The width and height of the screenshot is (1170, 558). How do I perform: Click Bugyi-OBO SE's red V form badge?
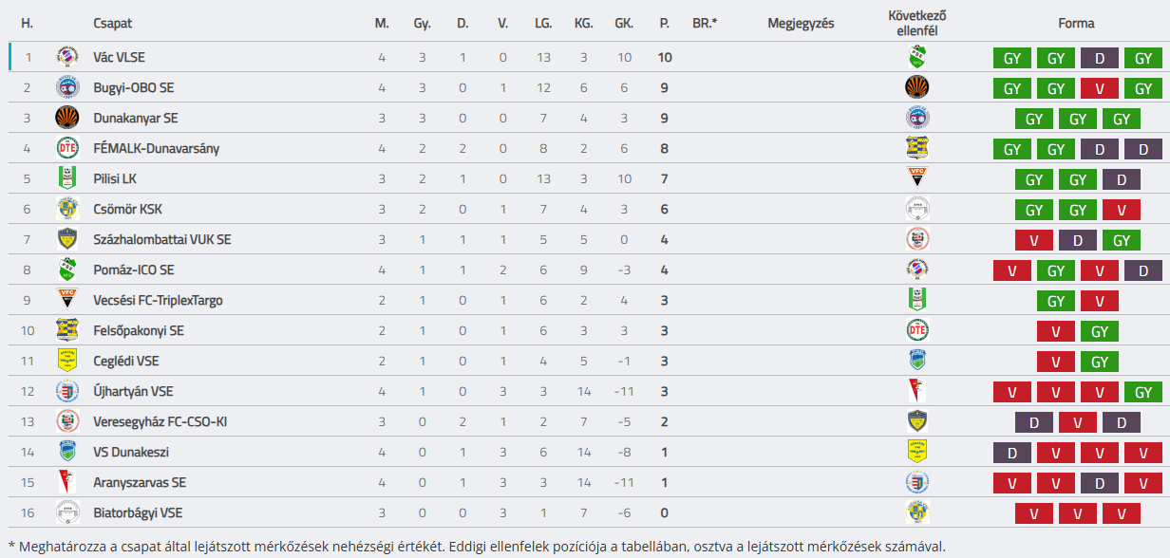pyautogui.click(x=1100, y=88)
